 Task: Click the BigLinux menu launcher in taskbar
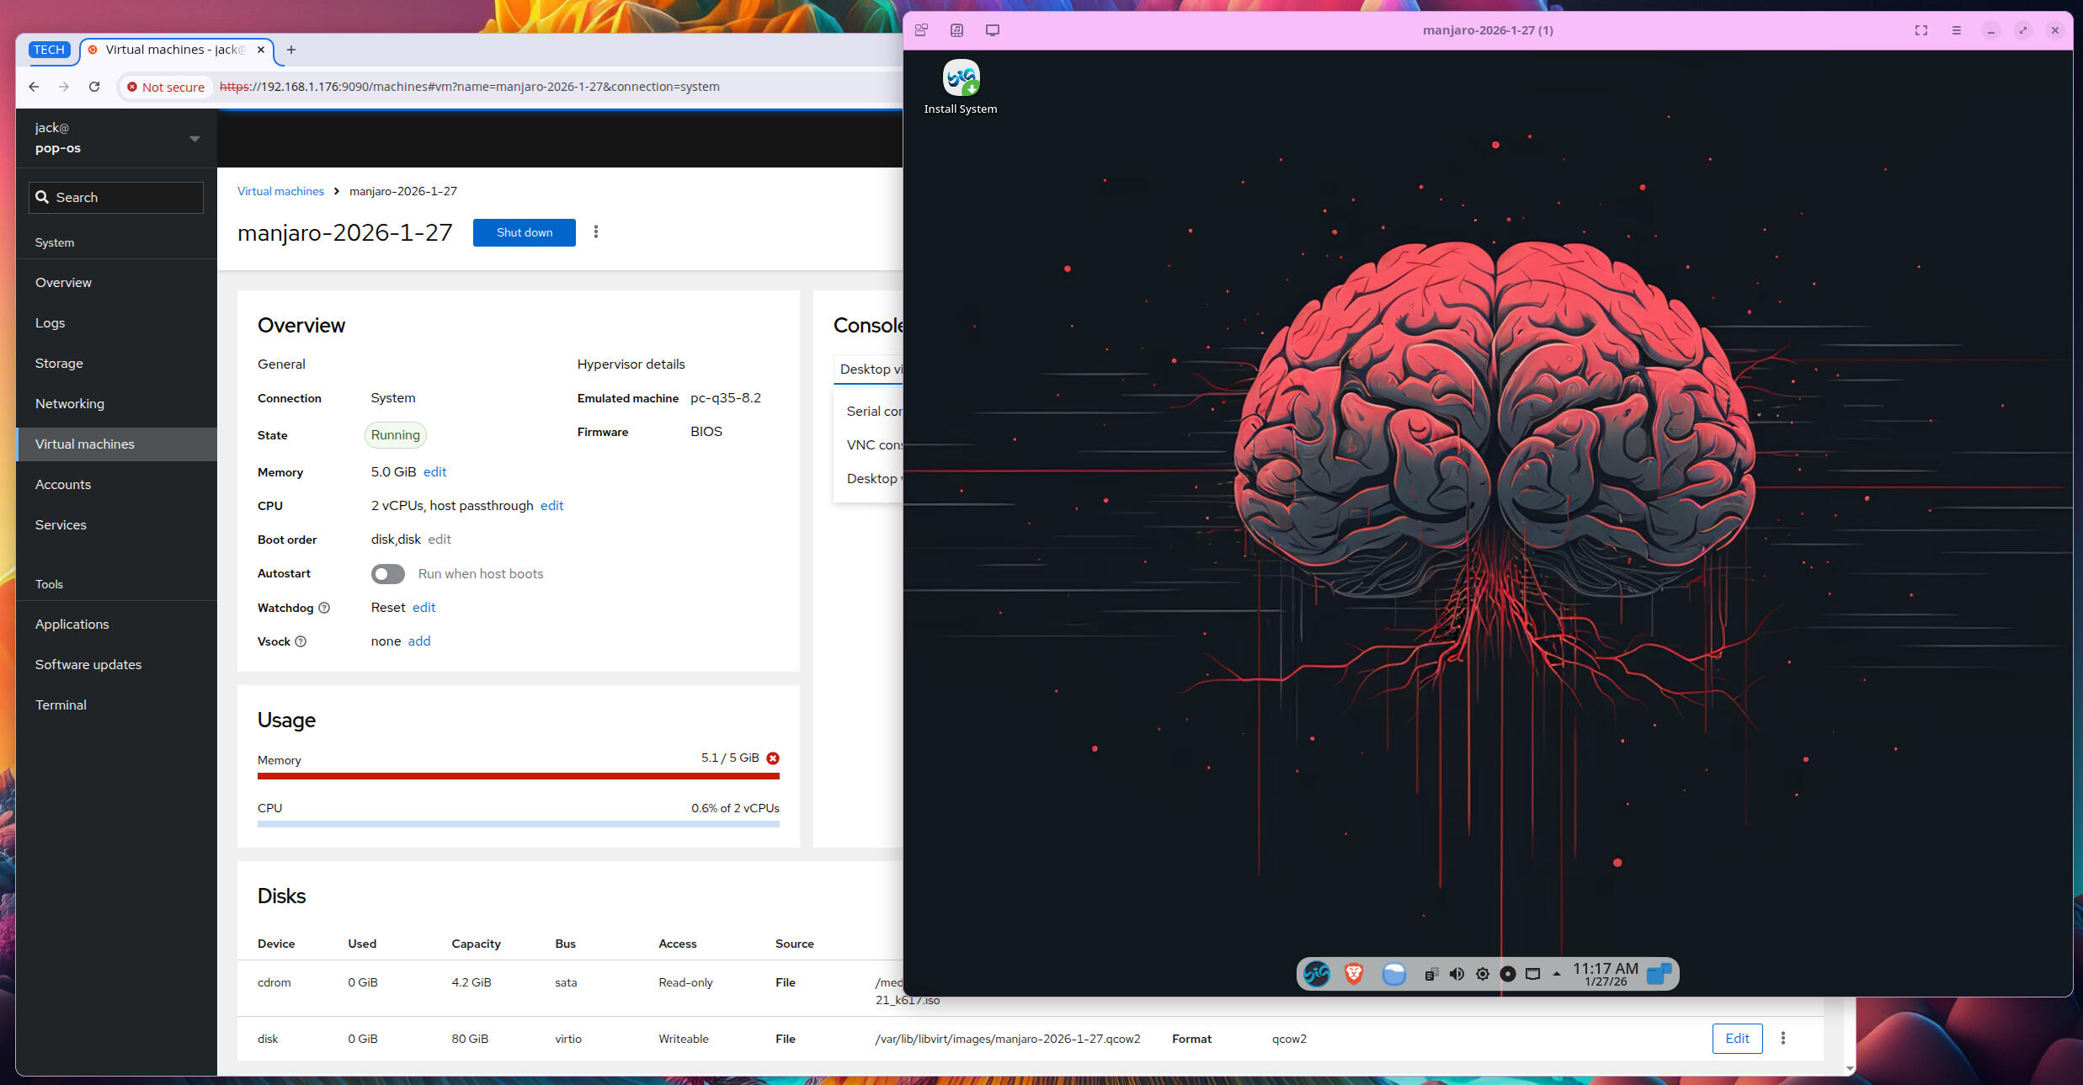(x=1316, y=974)
